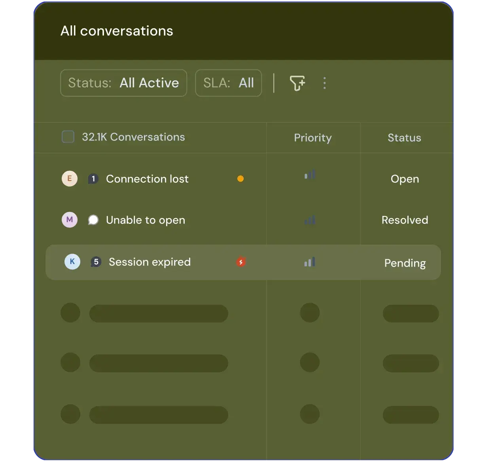Image resolution: width=481 pixels, height=462 pixels.
Task: Click the unread count badge on Connection lost
Action: [x=93, y=179]
